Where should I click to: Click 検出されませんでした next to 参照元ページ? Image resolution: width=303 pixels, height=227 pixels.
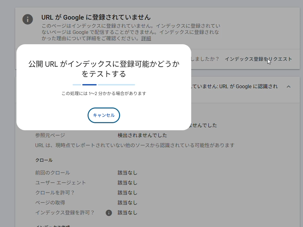pos(142,135)
